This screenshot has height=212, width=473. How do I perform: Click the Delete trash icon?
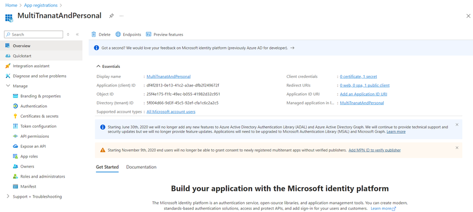pyautogui.click(x=94, y=34)
